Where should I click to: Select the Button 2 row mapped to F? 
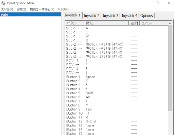(x=117, y=81)
